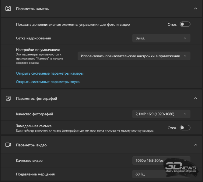This screenshot has height=182, width=203.
Task: Click the Параметры камеры section header
Action: (33, 9)
